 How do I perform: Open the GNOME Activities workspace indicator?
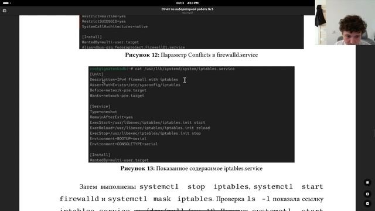tap(6, 3)
